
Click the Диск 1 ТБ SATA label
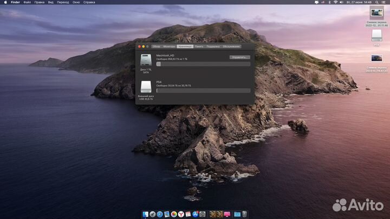tap(146, 71)
